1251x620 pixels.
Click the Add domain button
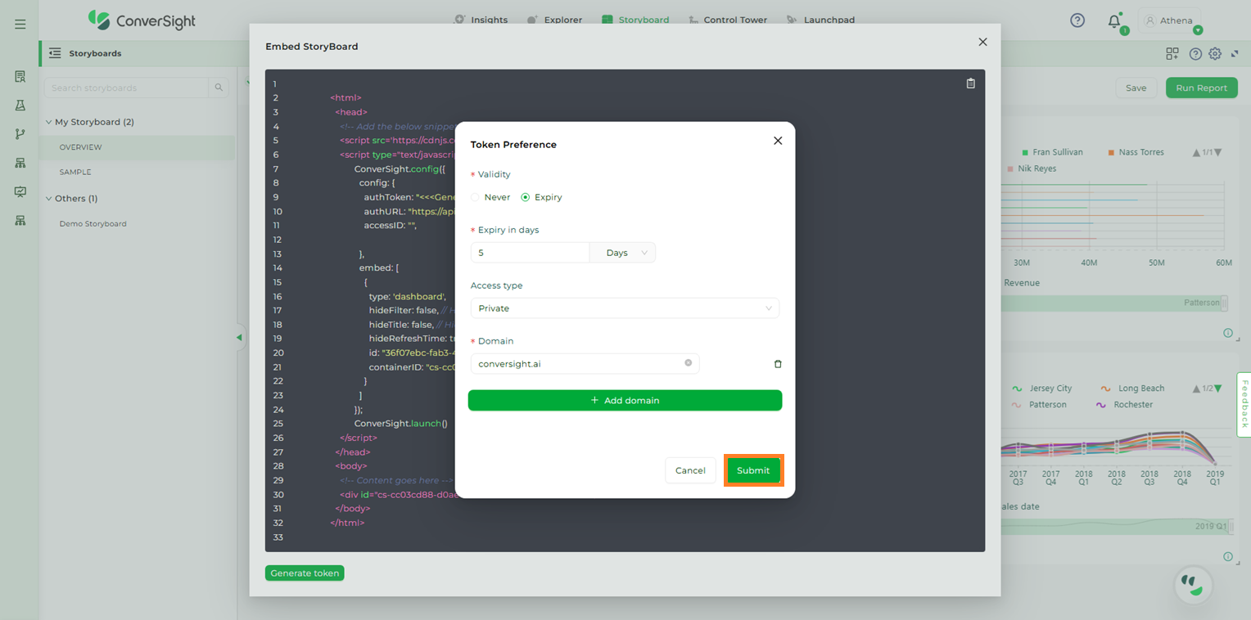tap(625, 401)
